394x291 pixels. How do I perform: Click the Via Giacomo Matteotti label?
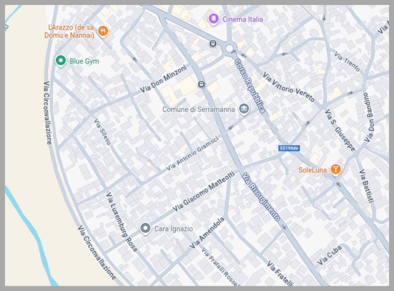(204, 191)
